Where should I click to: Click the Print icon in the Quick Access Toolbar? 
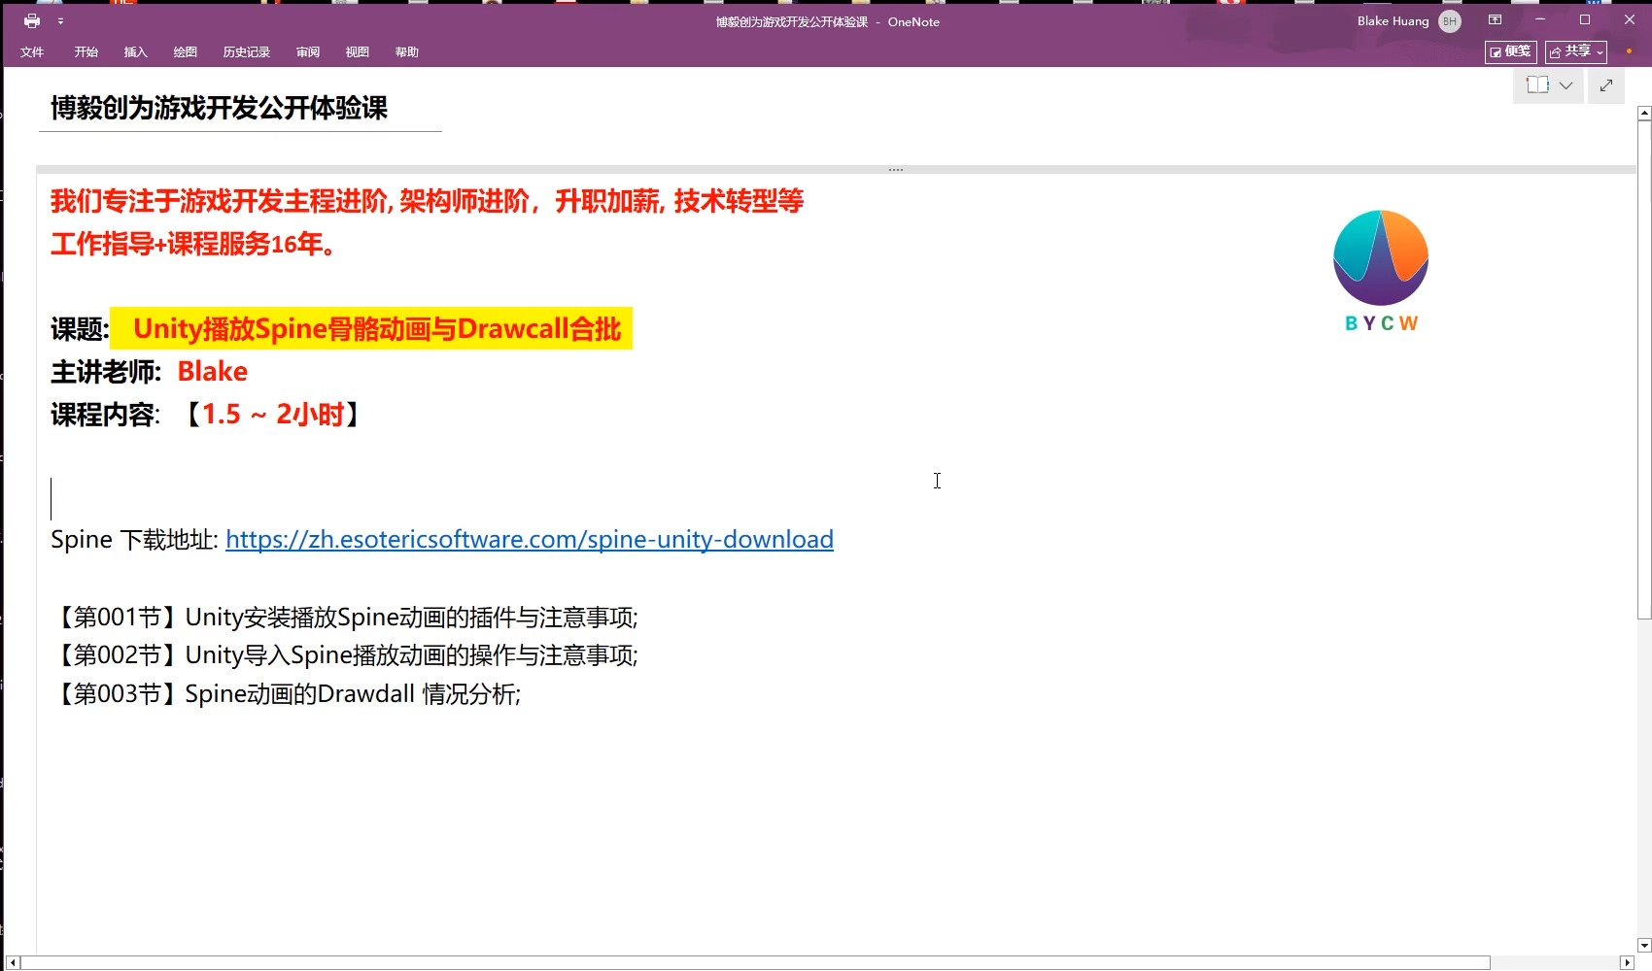pos(32,20)
